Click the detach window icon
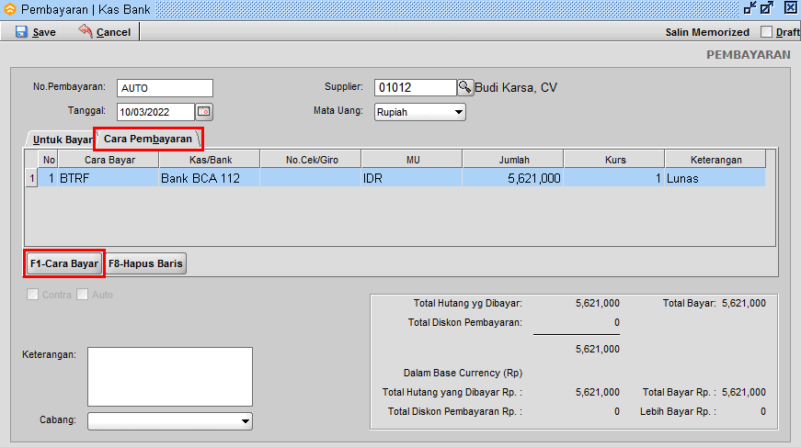801x447 pixels. point(750,8)
